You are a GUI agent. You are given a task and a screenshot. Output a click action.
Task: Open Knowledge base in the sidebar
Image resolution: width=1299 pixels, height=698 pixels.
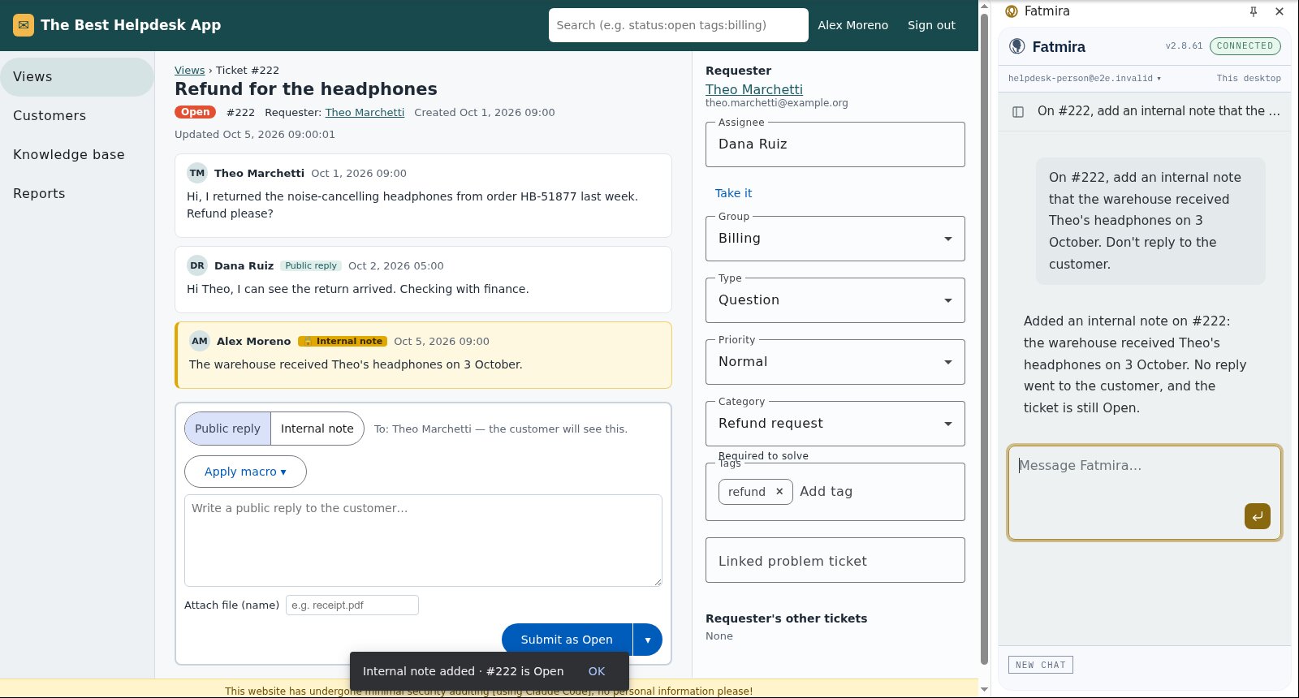(x=77, y=155)
